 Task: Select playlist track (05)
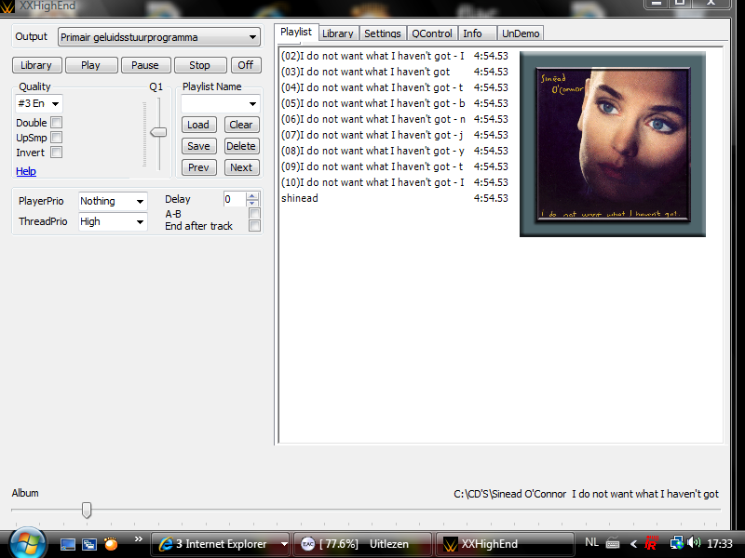tap(394, 103)
